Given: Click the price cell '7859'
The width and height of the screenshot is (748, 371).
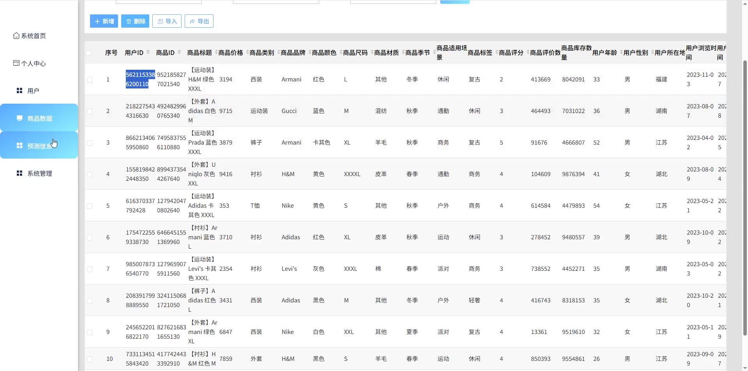Looking at the screenshot, I should pyautogui.click(x=226, y=359).
